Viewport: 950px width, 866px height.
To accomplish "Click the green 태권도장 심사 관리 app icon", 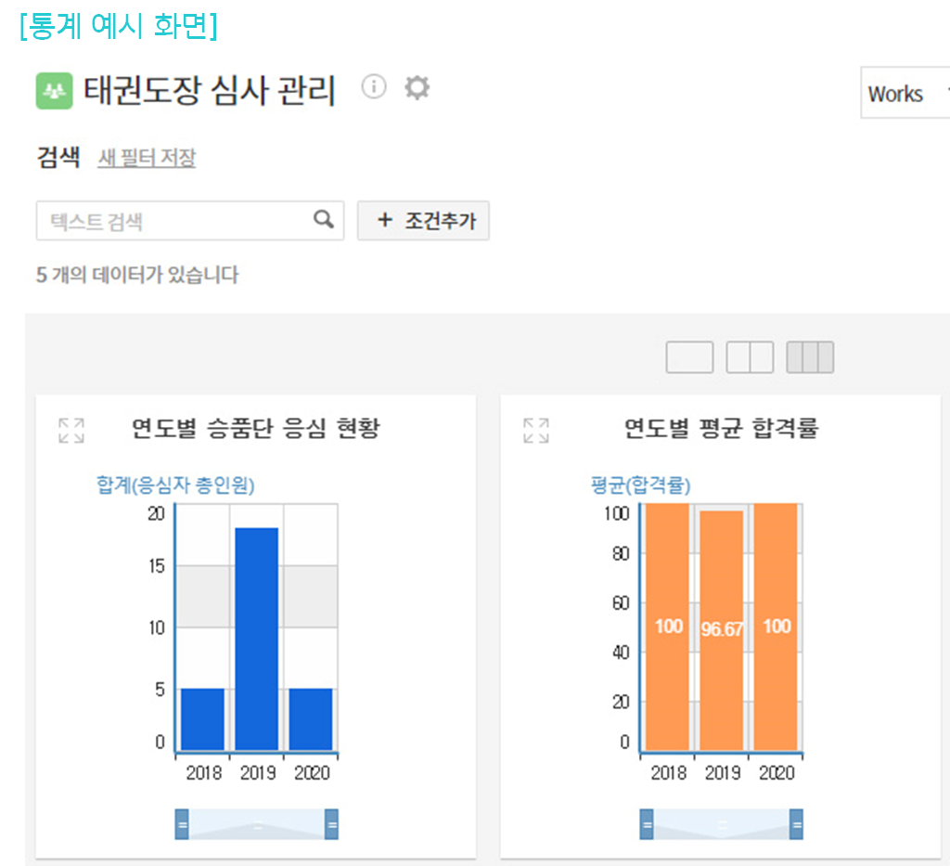I will [55, 91].
